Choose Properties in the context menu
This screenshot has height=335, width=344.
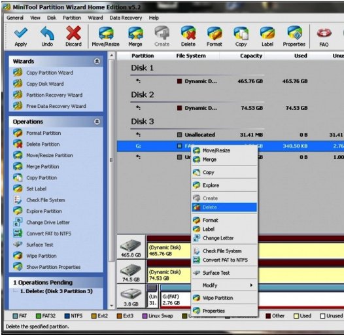click(224, 311)
